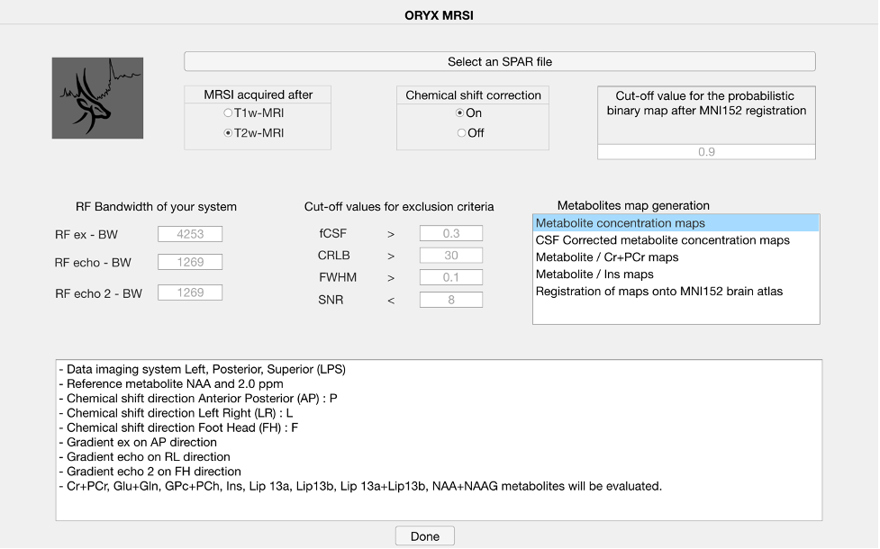Click the FWHM cut-off field
The image size is (880, 549).
[451, 278]
